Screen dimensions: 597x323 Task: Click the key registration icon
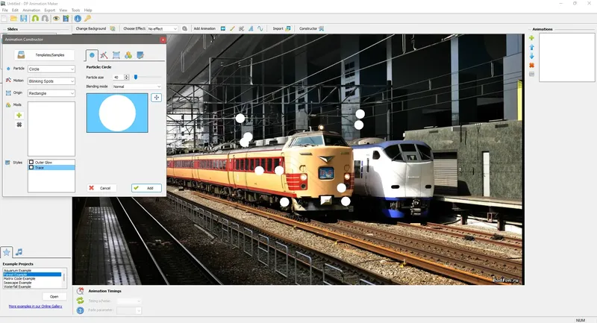click(87, 18)
